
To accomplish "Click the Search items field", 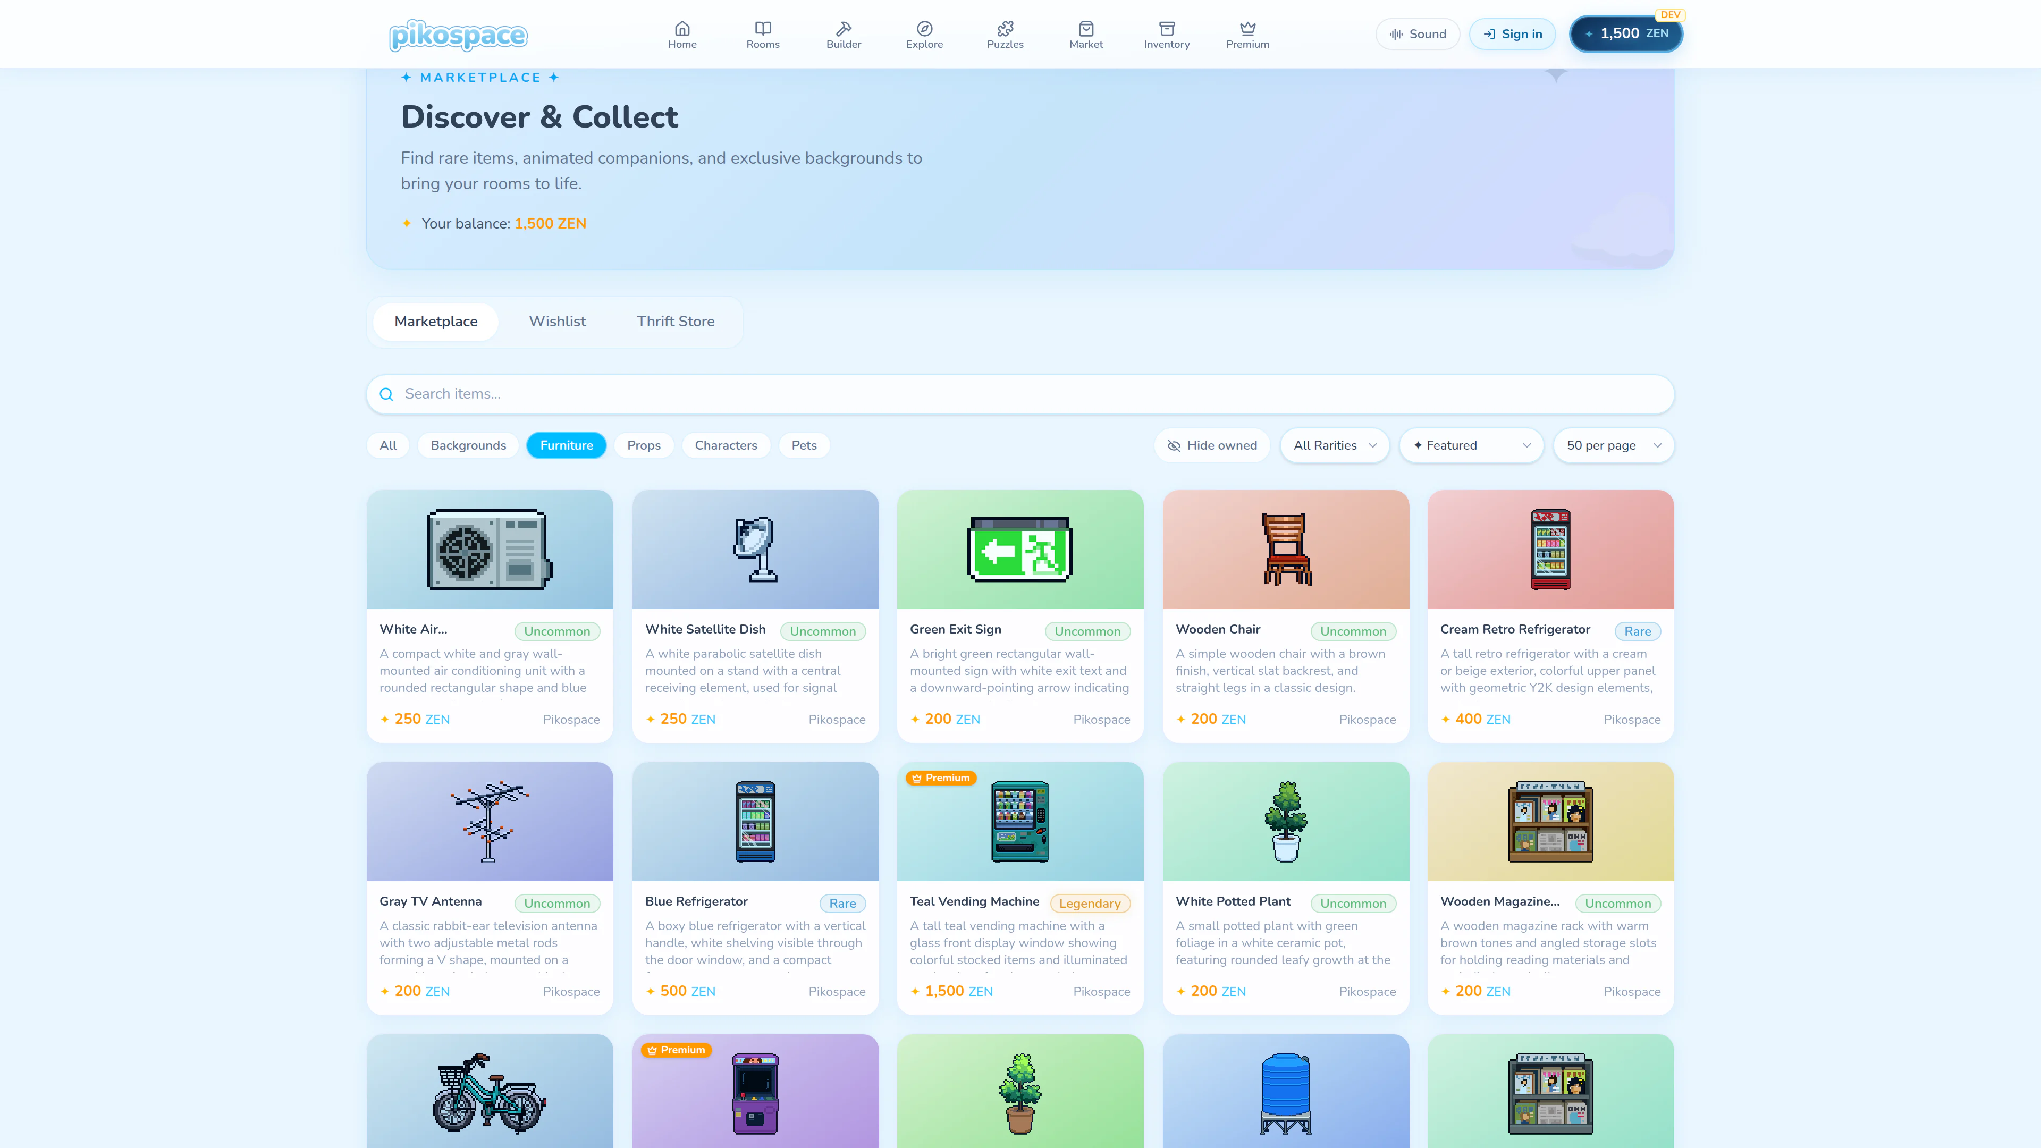I will [x=1020, y=394].
